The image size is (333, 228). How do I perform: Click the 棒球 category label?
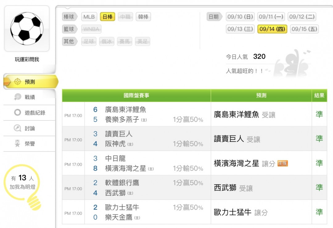tap(69, 17)
